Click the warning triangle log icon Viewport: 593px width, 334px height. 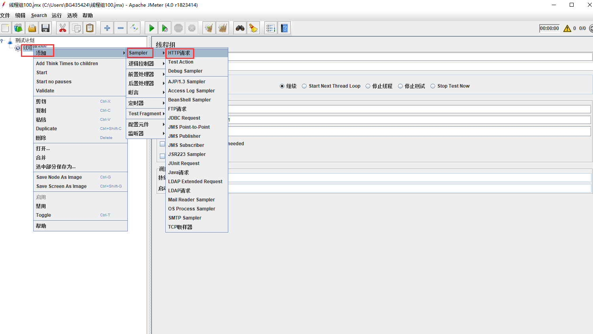pyautogui.click(x=567, y=28)
